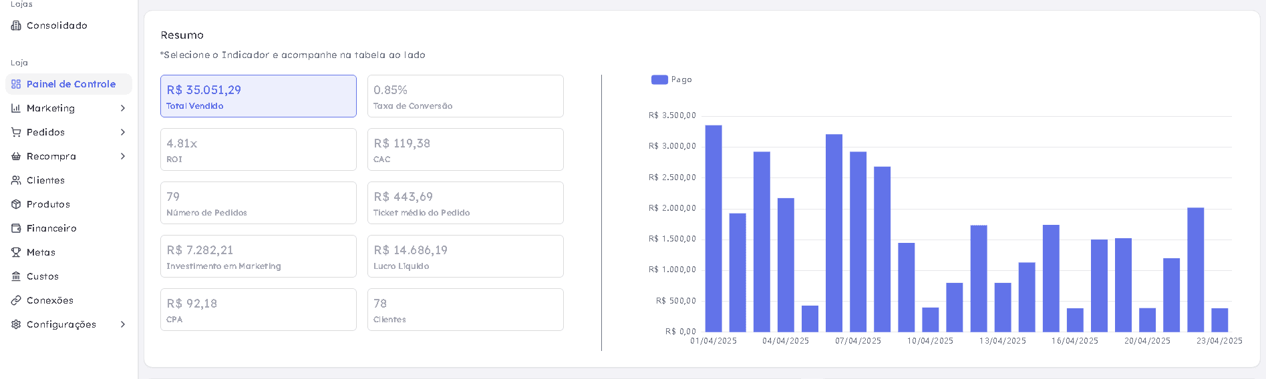This screenshot has width=1266, height=379.
Task: Select the Total Vendido indicator card
Action: [259, 96]
